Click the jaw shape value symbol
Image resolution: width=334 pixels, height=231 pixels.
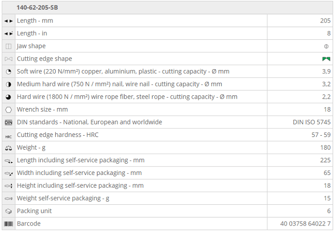(x=326, y=46)
